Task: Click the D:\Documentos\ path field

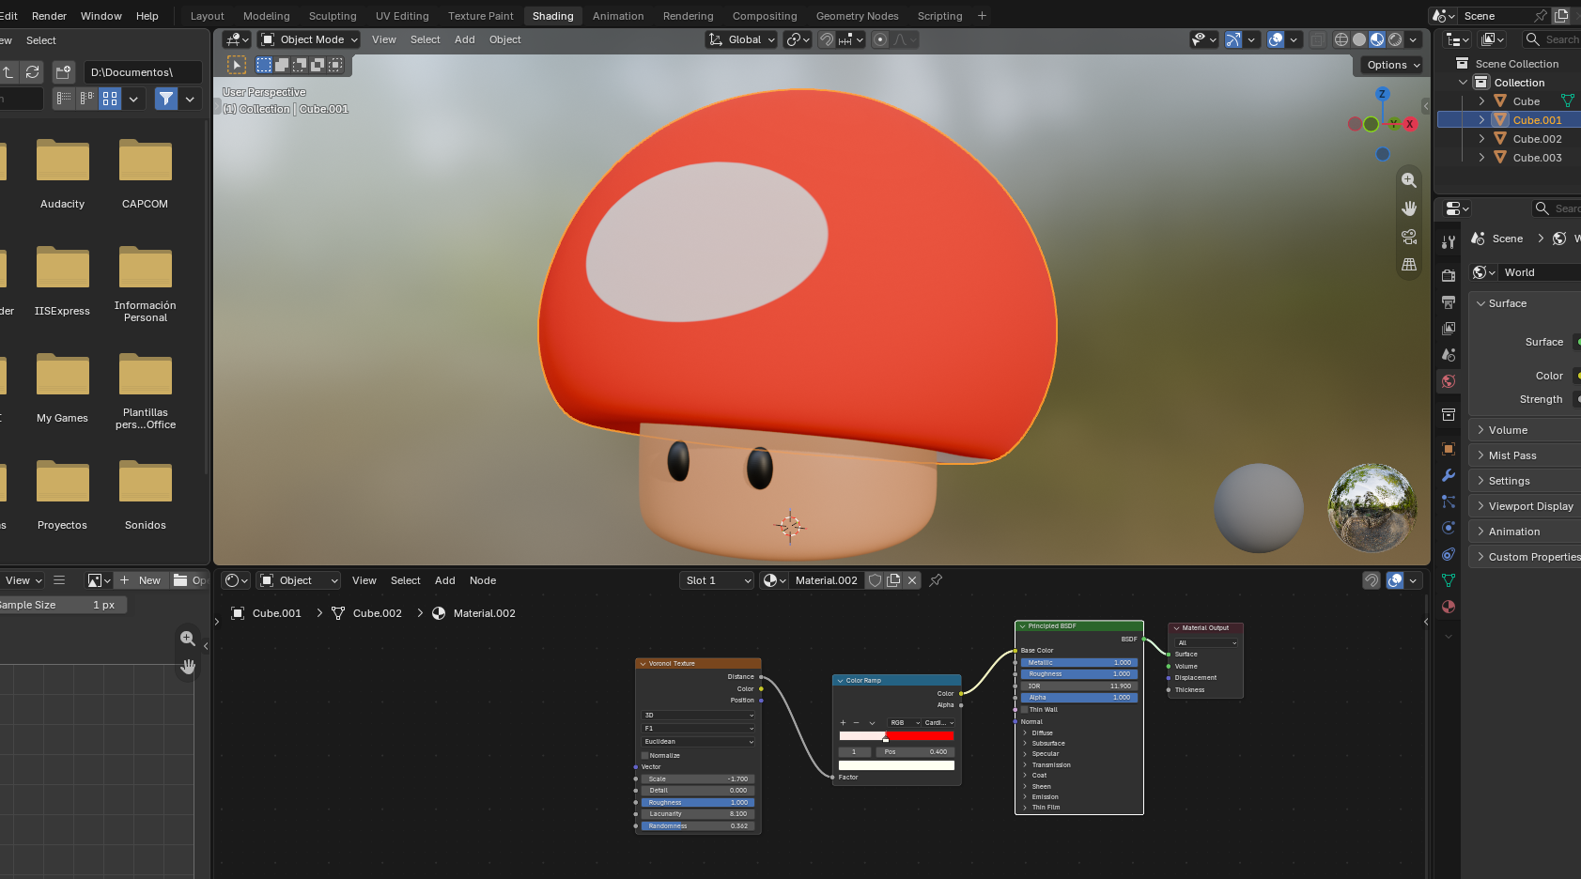Action: 143,72
